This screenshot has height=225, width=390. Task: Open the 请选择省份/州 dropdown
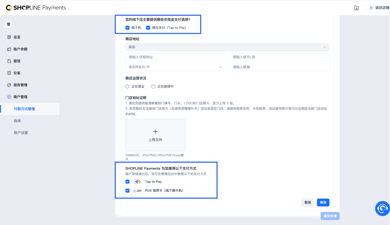click(175, 67)
